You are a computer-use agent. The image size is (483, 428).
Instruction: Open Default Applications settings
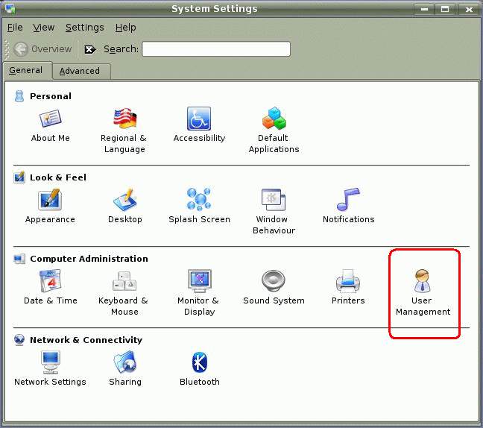(x=274, y=119)
